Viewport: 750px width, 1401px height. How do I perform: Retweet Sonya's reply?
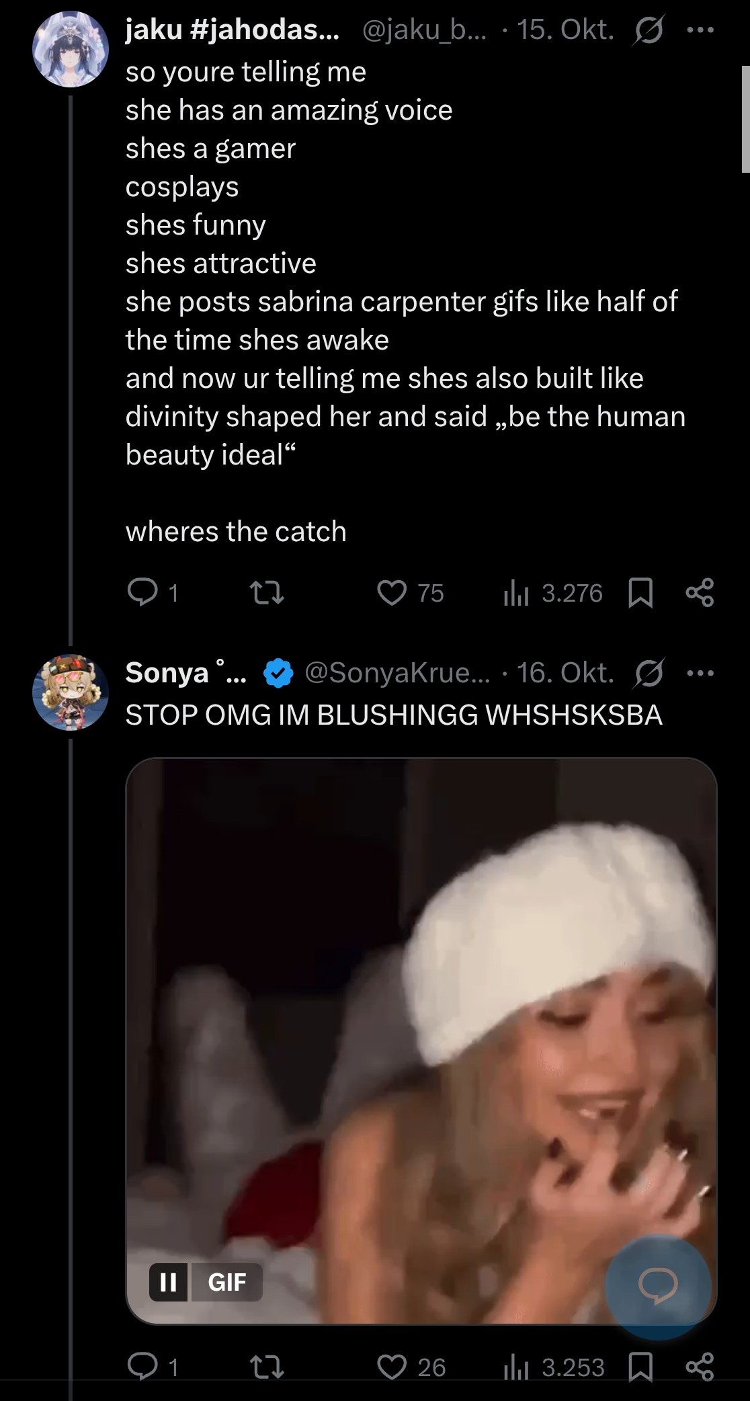[266, 1367]
